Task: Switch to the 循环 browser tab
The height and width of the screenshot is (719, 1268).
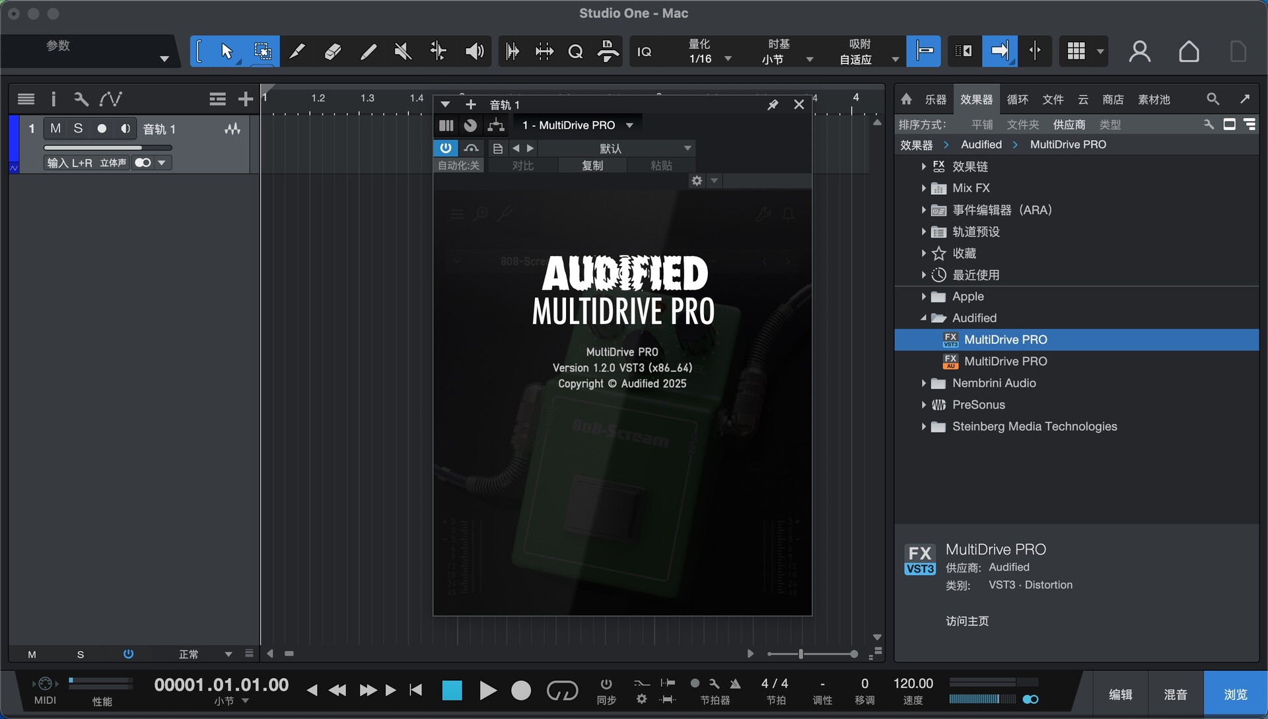Action: 1017,100
